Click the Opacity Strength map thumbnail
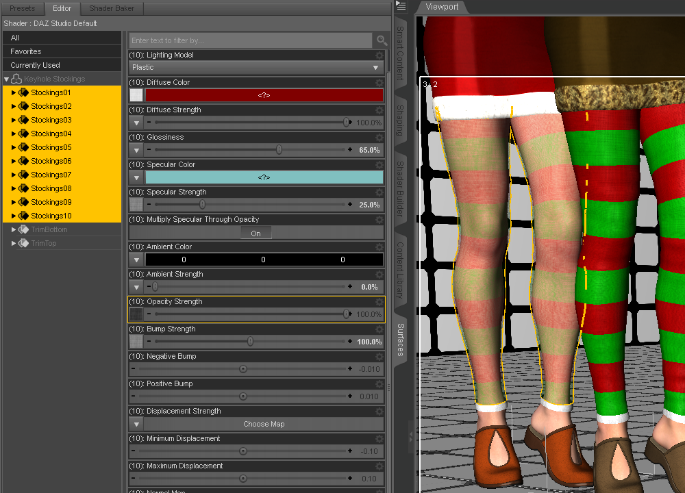 [136, 314]
